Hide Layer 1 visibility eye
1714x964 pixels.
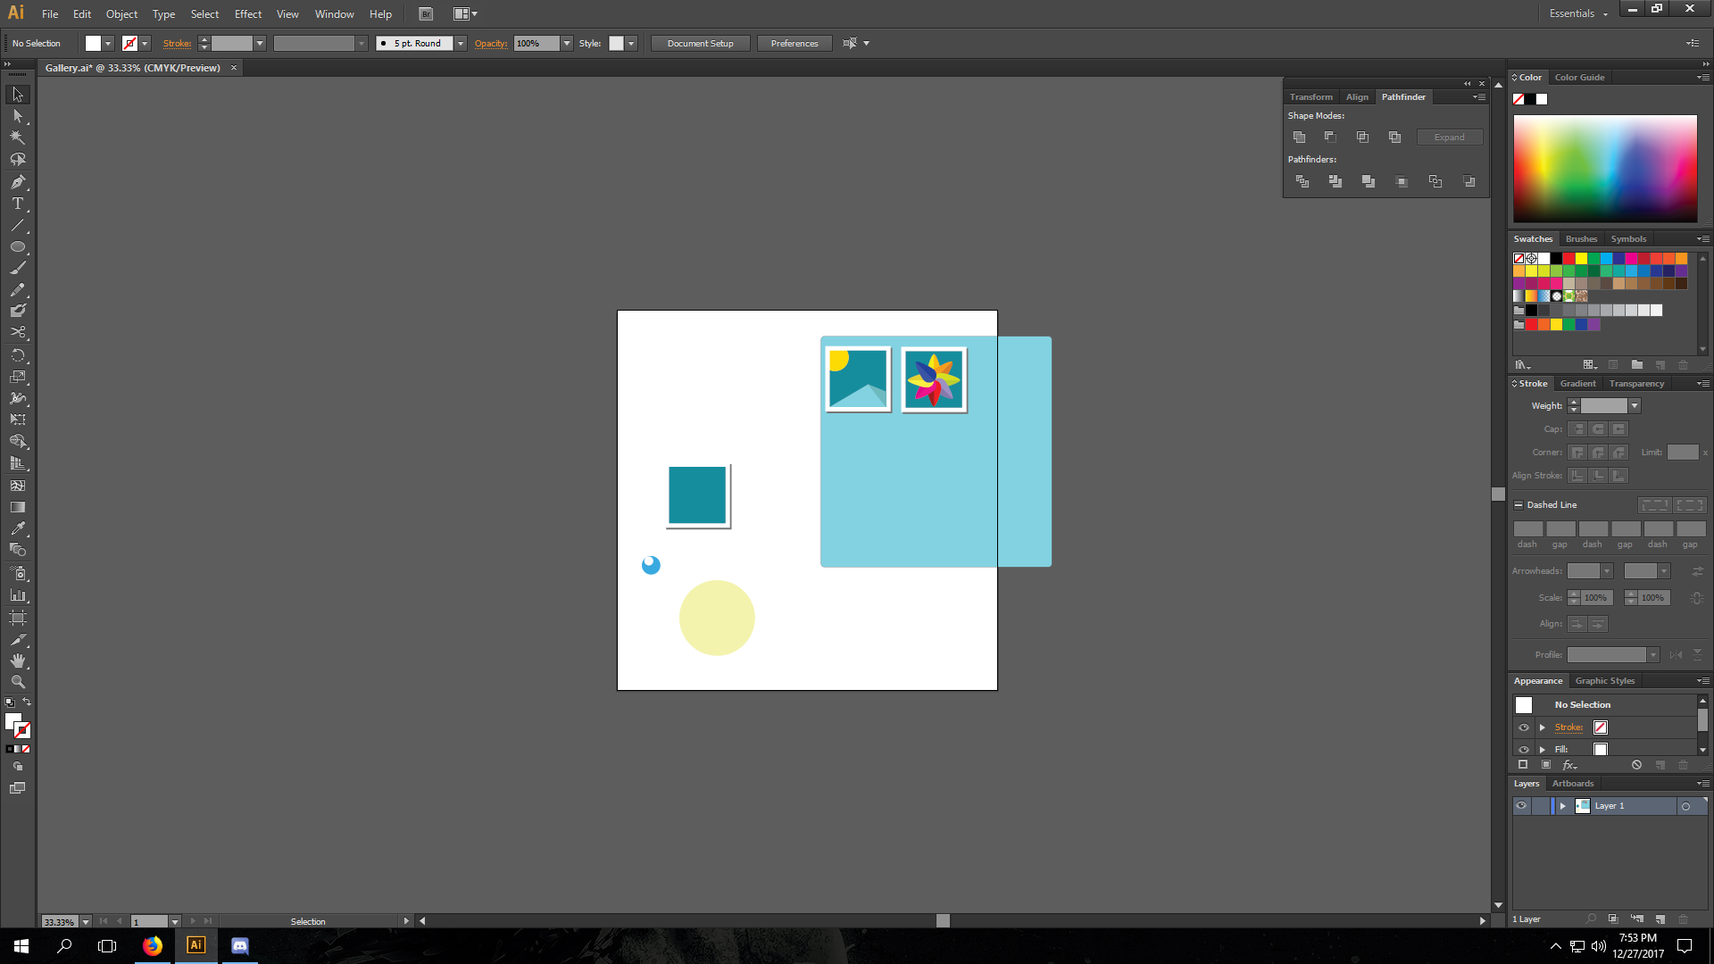click(x=1521, y=806)
